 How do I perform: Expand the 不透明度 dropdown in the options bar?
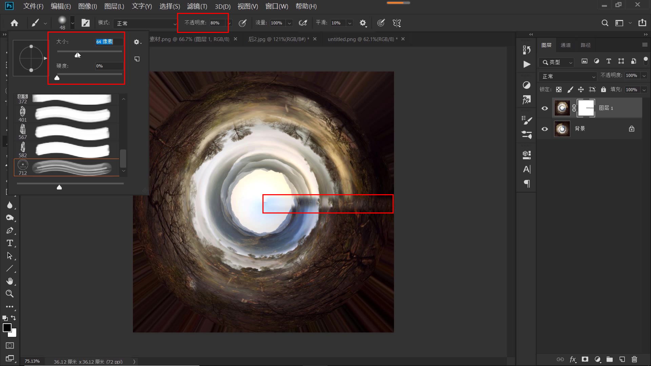229,23
